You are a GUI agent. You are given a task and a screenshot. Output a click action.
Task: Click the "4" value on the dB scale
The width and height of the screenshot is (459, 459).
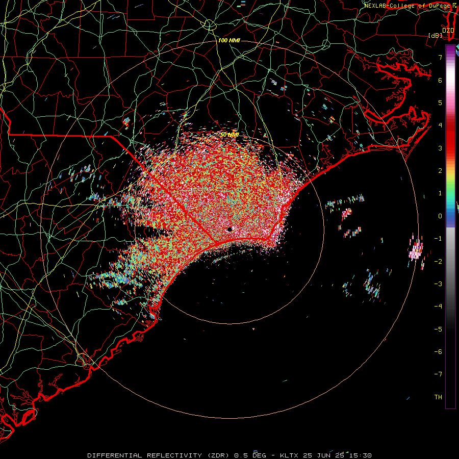440,125
